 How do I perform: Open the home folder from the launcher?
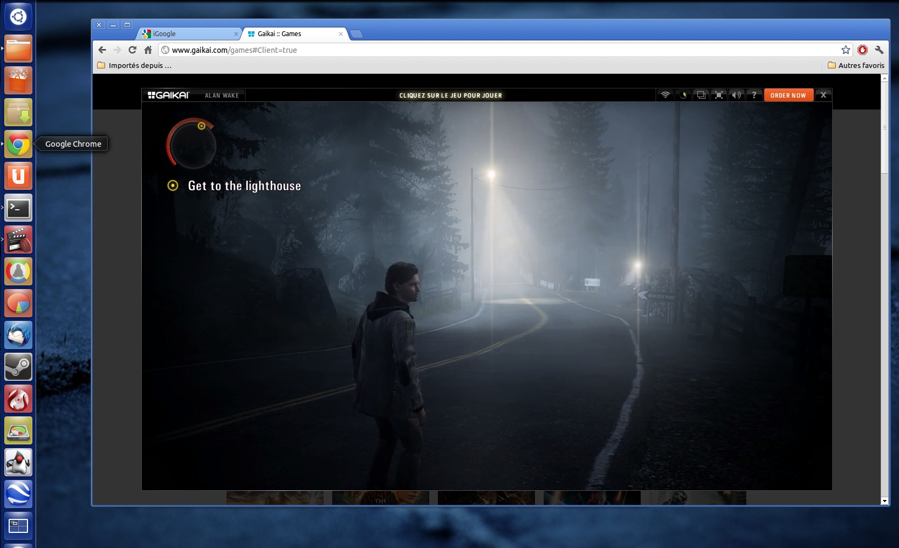tap(18, 49)
